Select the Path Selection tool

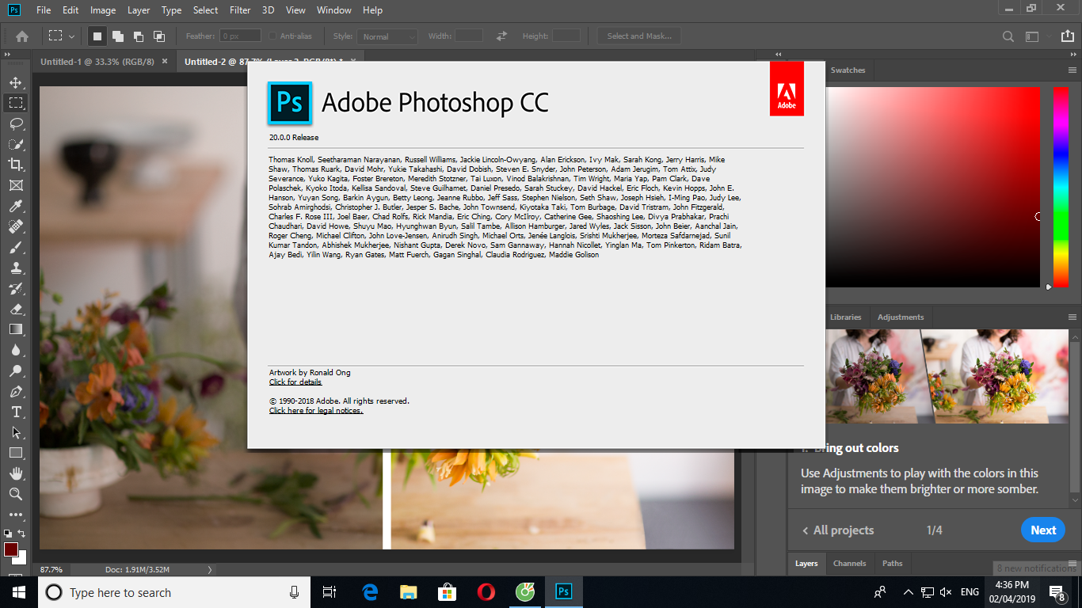[x=16, y=432]
